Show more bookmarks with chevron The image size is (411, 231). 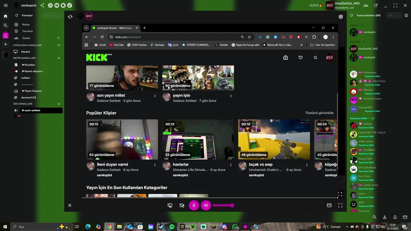pos(302,45)
